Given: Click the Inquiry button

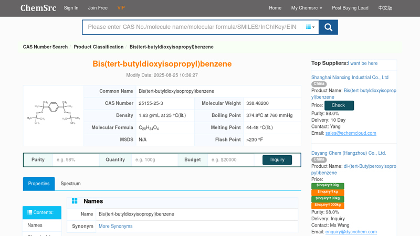Looking at the screenshot, I should coord(277,160).
